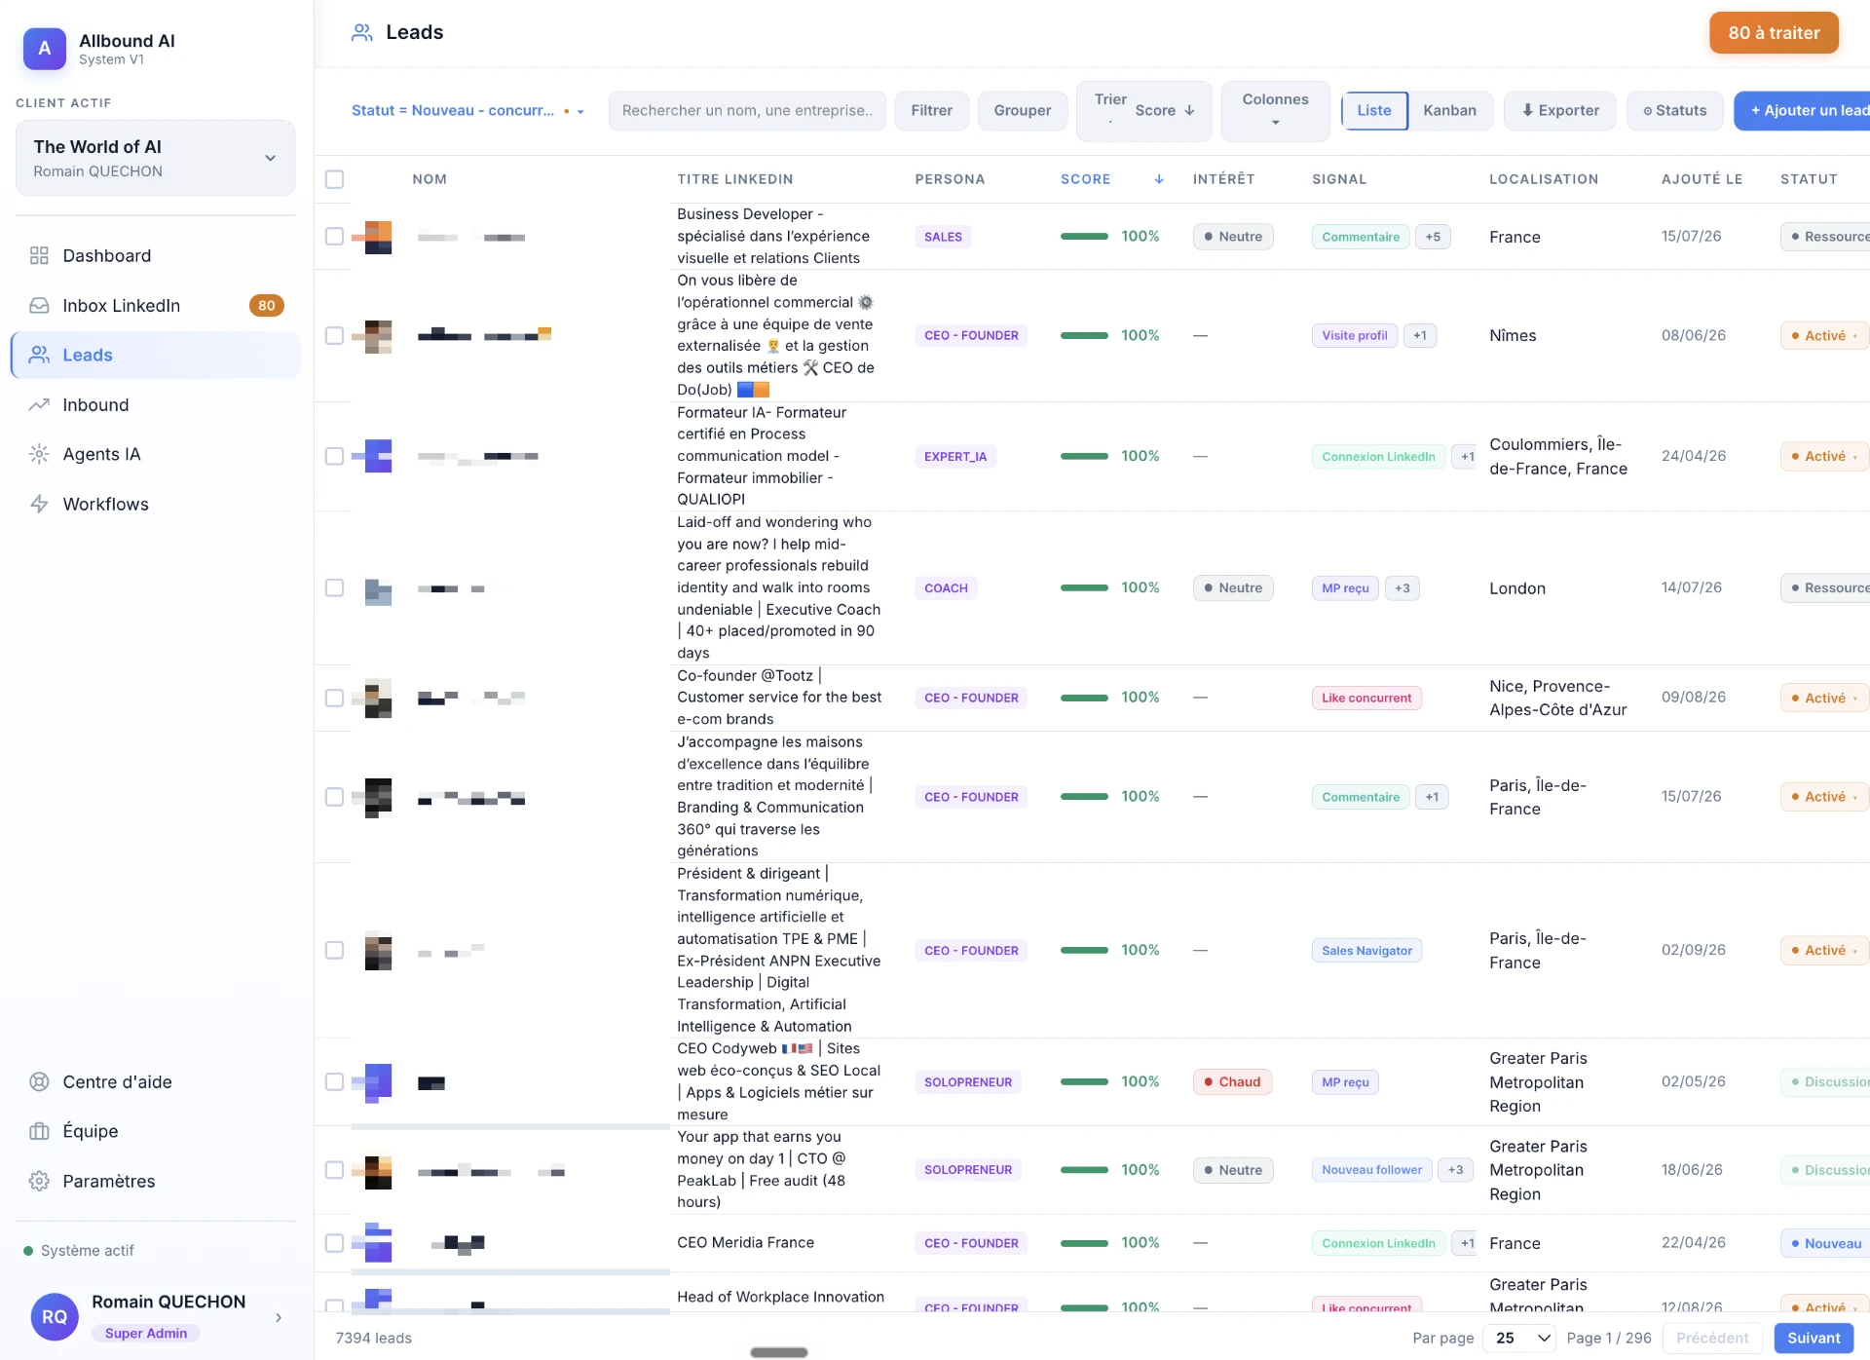Open Inbound in the sidebar
This screenshot has width=1870, height=1360.
[x=156, y=404]
